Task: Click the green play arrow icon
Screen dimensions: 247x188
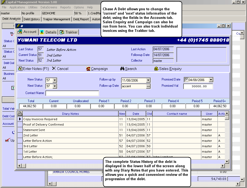Action: pyautogui.click(x=13, y=88)
